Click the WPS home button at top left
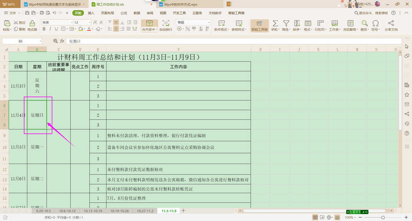 click(x=10, y=4)
